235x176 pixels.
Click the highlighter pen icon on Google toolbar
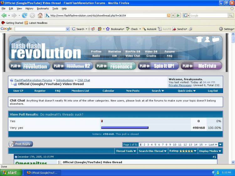pos(191,29)
